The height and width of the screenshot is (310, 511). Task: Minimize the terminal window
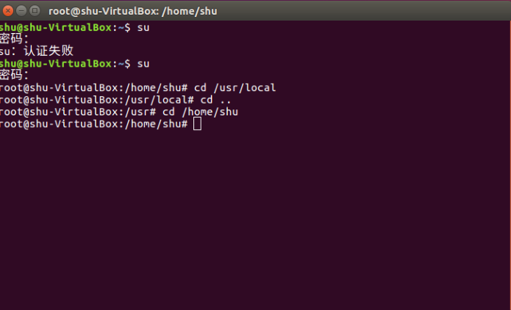(21, 11)
